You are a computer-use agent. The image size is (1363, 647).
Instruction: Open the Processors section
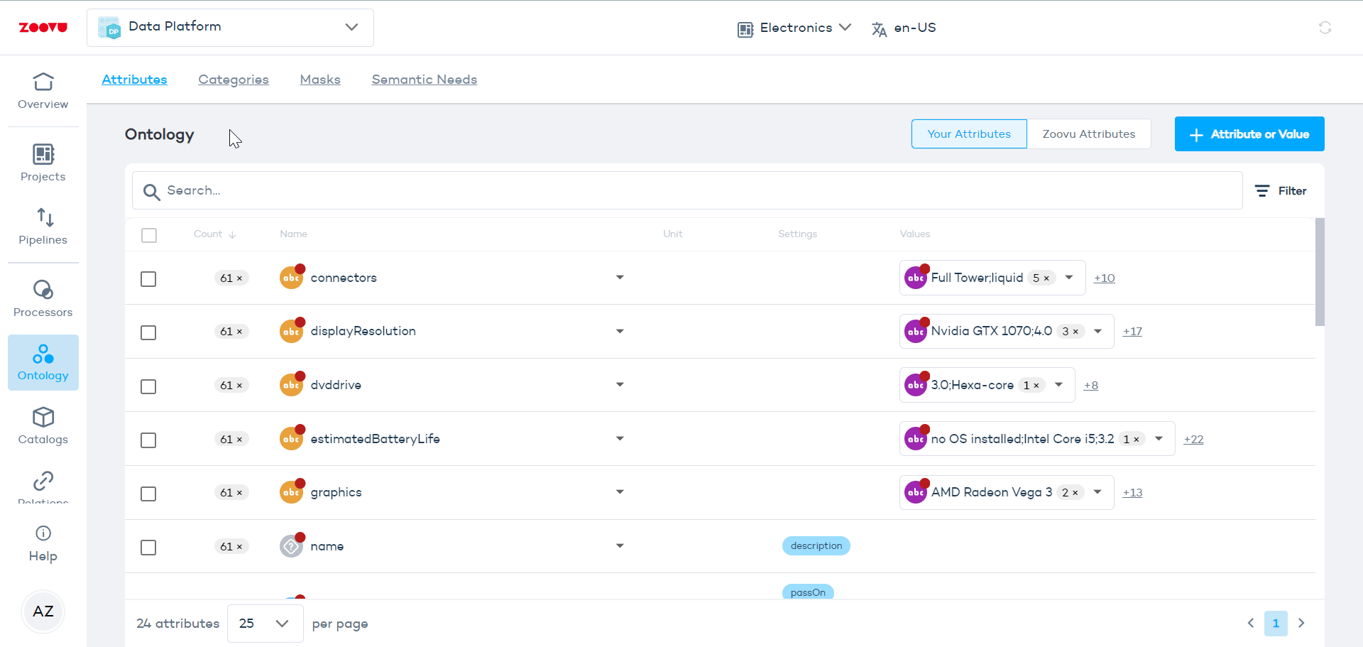click(43, 299)
